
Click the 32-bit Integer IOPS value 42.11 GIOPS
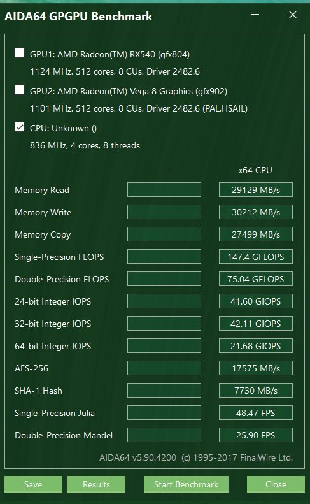(x=256, y=323)
